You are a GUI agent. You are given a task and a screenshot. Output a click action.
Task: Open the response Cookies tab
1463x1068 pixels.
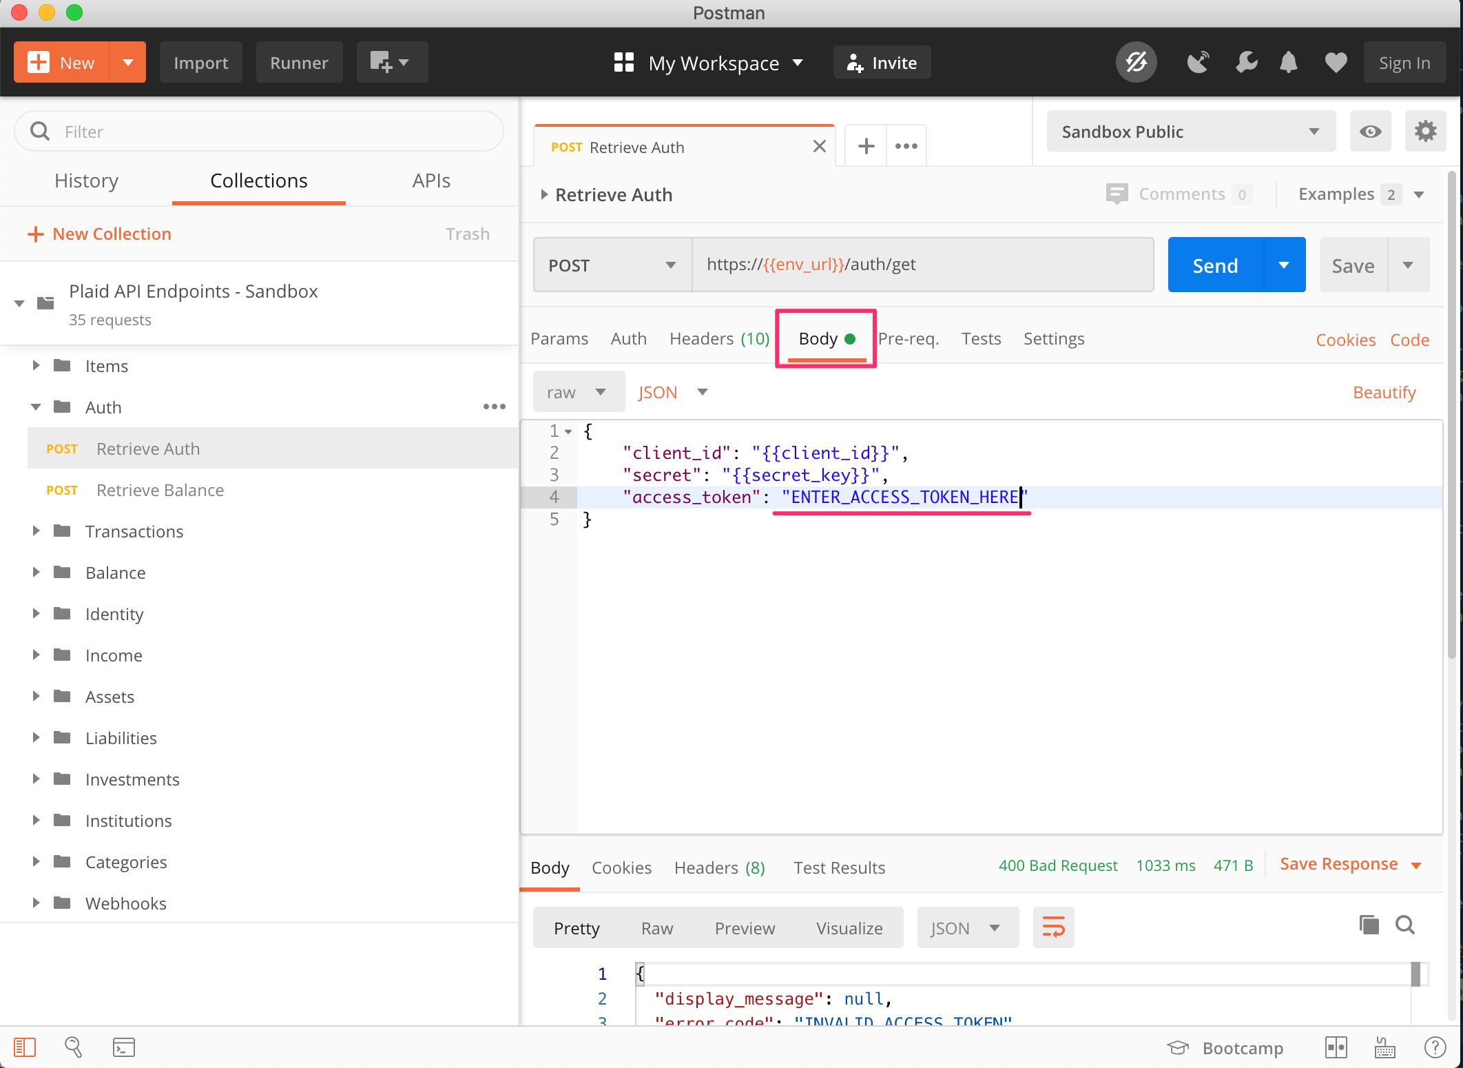tap(621, 867)
